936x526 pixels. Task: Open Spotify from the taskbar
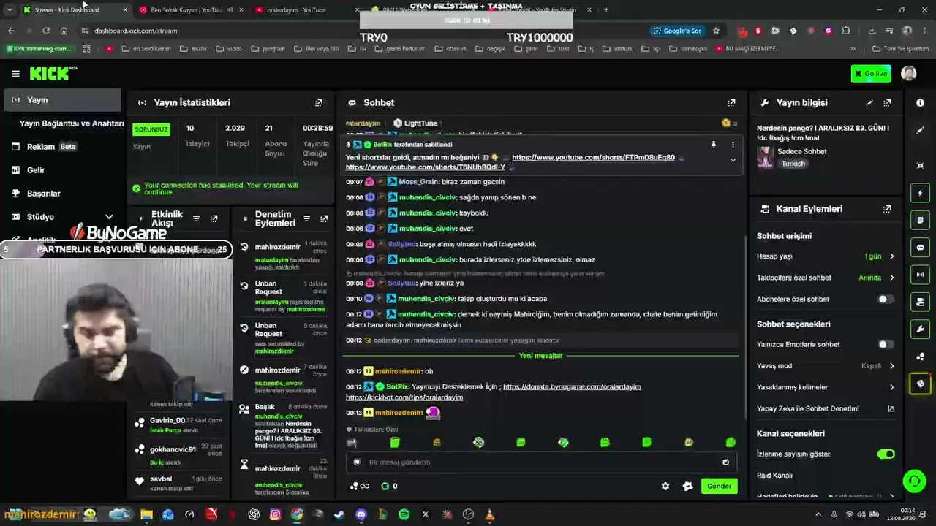coord(404,515)
